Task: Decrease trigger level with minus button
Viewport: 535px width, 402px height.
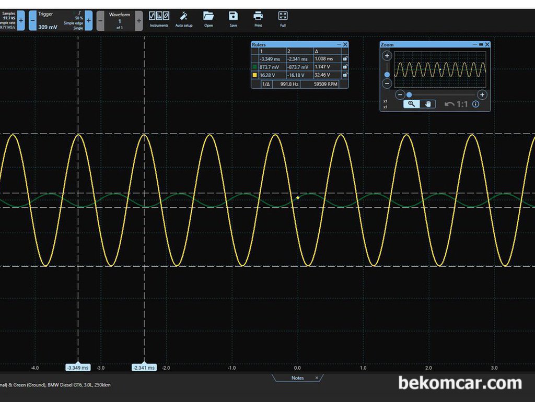Action: coord(32,20)
